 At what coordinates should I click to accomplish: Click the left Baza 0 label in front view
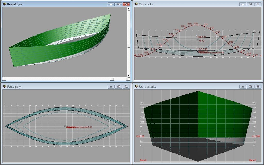click(143, 160)
